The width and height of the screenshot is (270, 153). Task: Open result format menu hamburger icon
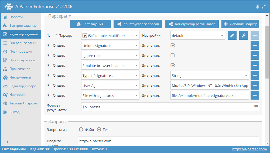coord(256,107)
